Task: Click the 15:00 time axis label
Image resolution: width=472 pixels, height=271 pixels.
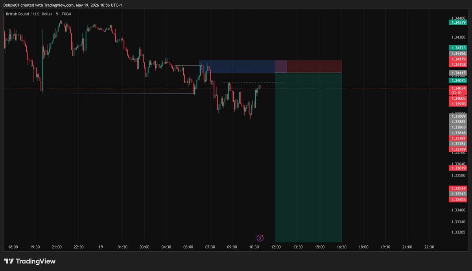Action: point(320,247)
